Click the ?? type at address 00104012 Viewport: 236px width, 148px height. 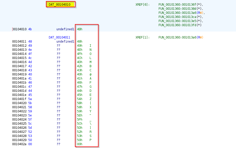pos(58,46)
